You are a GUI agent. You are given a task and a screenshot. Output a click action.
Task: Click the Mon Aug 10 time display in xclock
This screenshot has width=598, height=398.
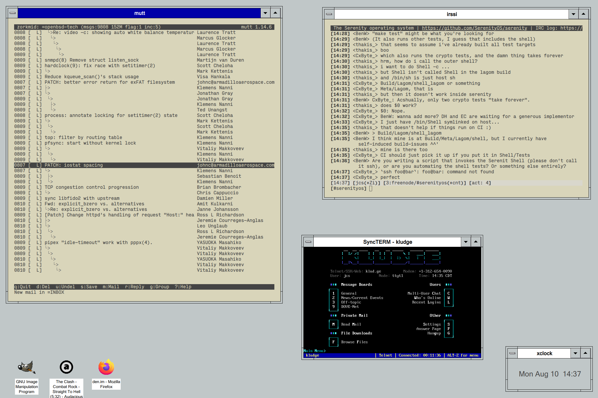[550, 374]
